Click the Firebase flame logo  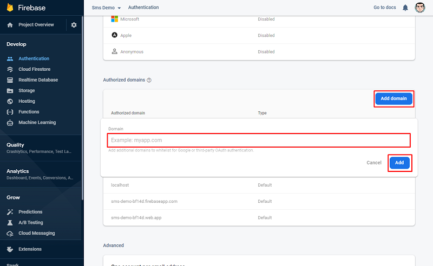pos(10,8)
